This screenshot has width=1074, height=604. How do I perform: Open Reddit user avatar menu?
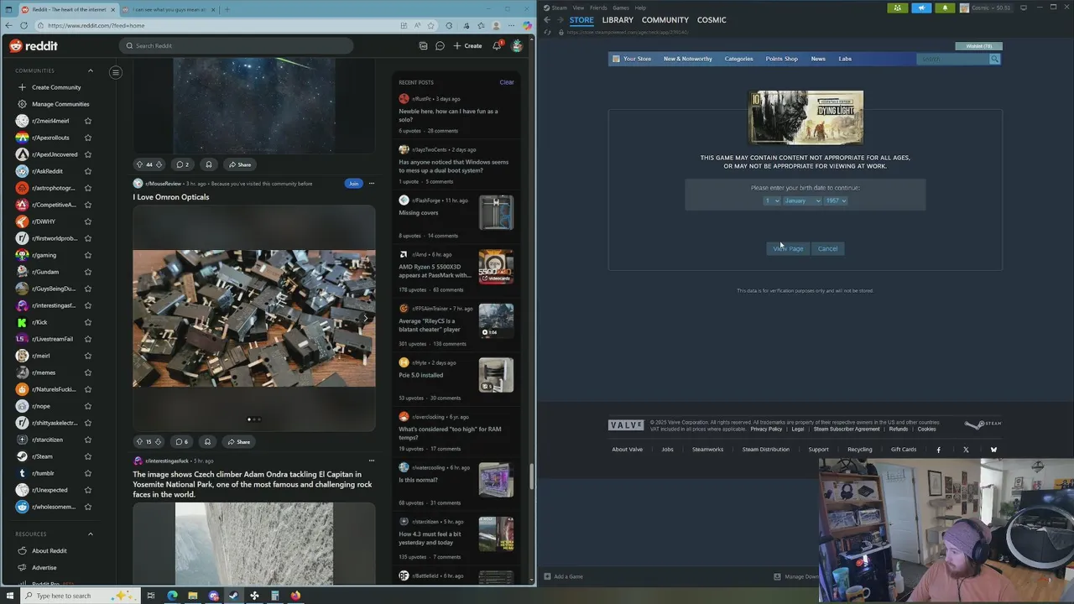(517, 45)
